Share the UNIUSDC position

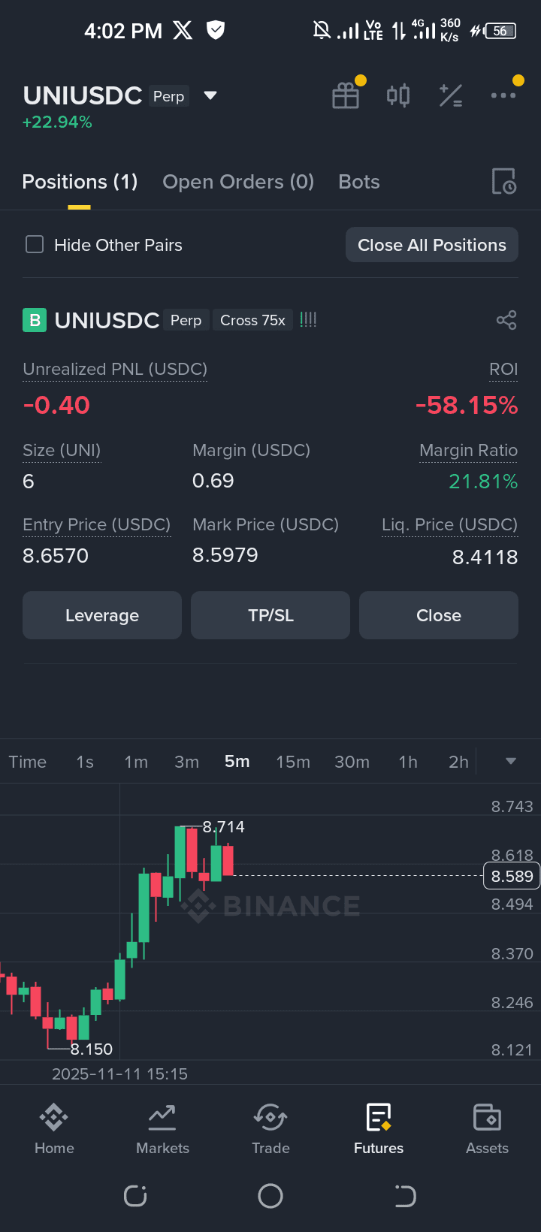click(x=506, y=320)
